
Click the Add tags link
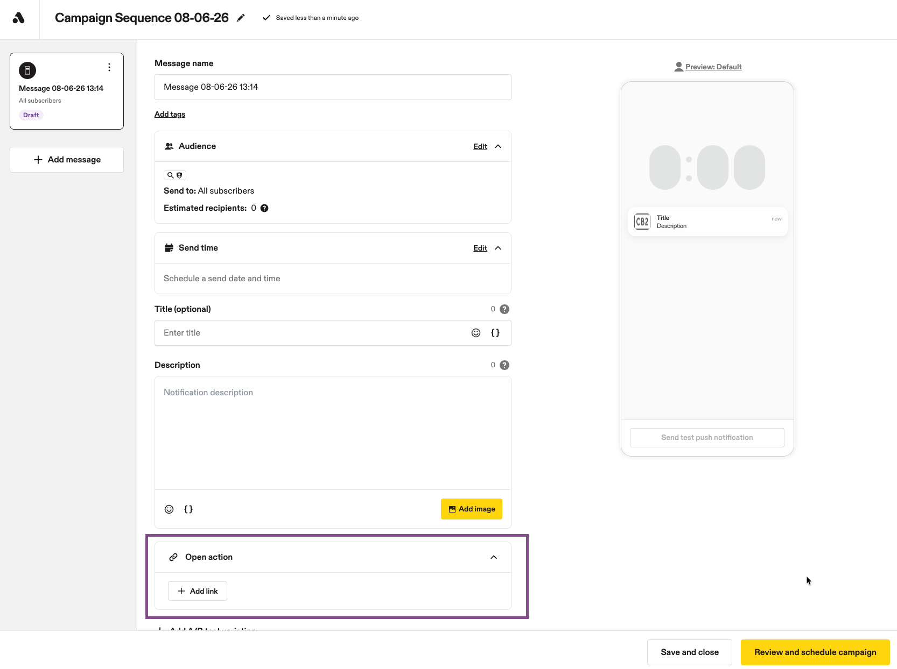point(170,114)
